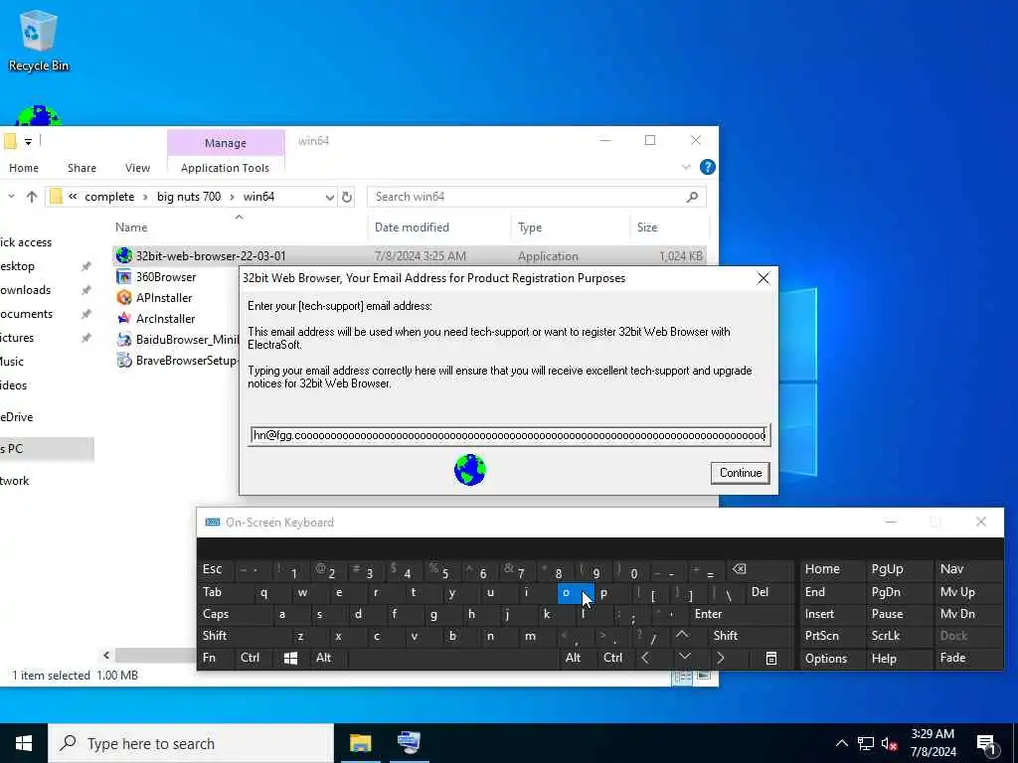Select the Manage contextual tab

(x=226, y=143)
